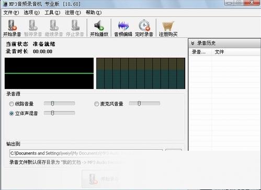Open the 工具(Z) menu
This screenshot has width=261, height=190.
[52, 13]
